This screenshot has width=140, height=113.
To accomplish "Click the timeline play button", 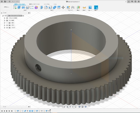I will pos(7,111).
